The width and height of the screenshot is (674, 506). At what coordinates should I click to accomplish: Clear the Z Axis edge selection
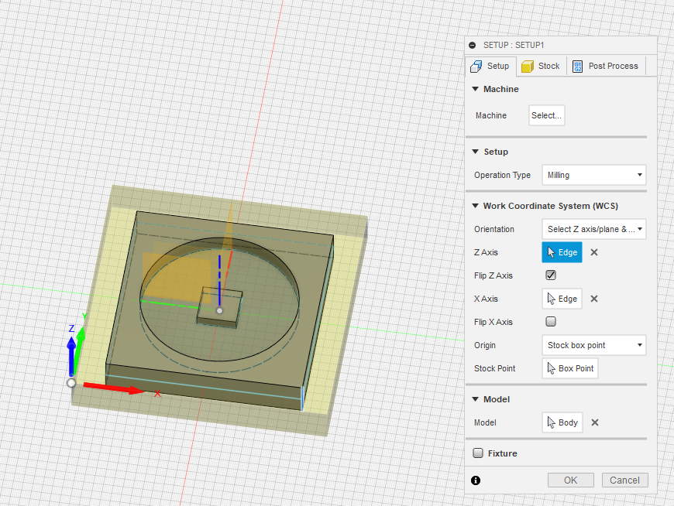coord(594,252)
